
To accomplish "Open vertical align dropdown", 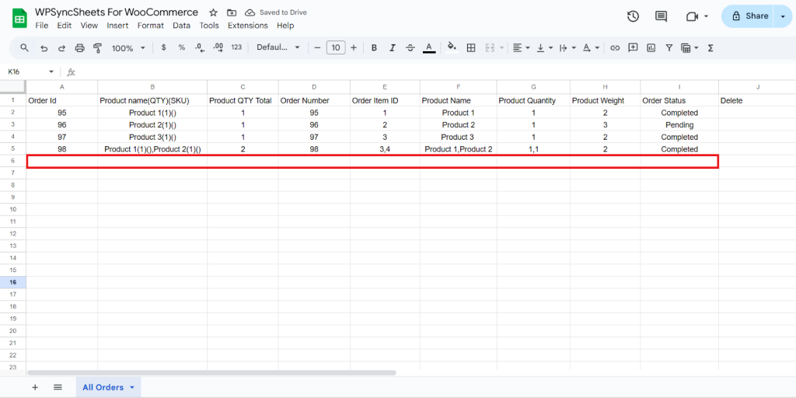I will [x=545, y=47].
